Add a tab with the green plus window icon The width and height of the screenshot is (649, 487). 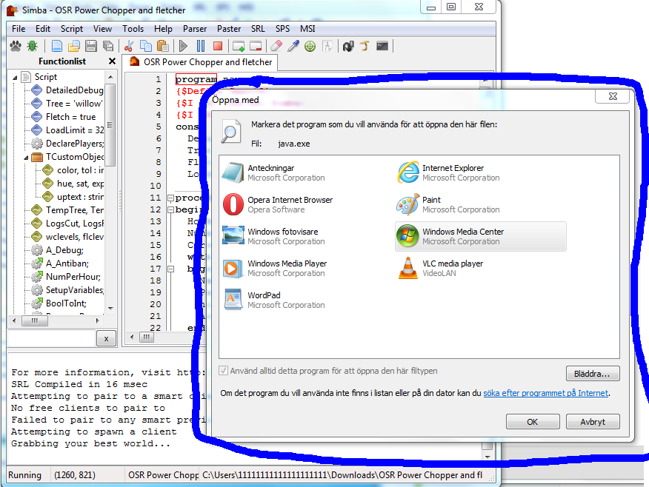tap(239, 46)
